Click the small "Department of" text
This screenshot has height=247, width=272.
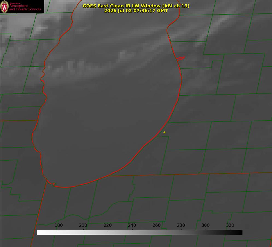pos(15,3)
